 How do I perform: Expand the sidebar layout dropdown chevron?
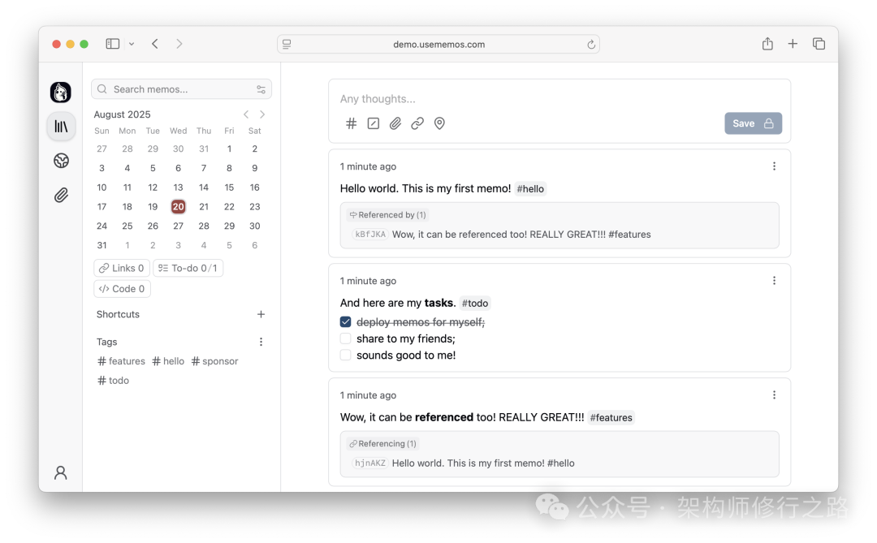click(x=132, y=44)
